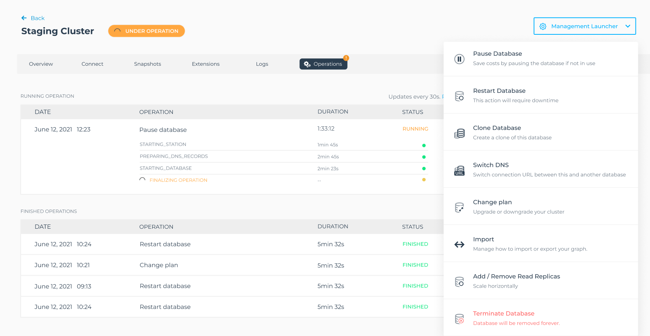Viewport: 650px width, 336px height.
Task: Switch to the Snapshots tab
Action: pyautogui.click(x=148, y=64)
